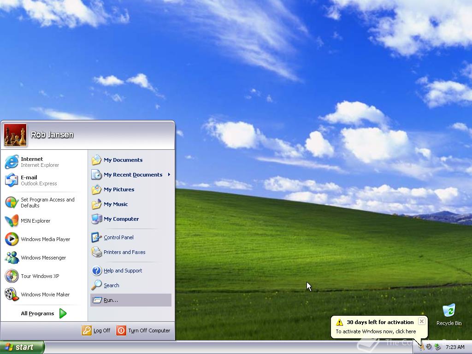Image resolution: width=472 pixels, height=354 pixels.
Task: Click "Windows Movie Maker" label
Action: click(x=45, y=295)
